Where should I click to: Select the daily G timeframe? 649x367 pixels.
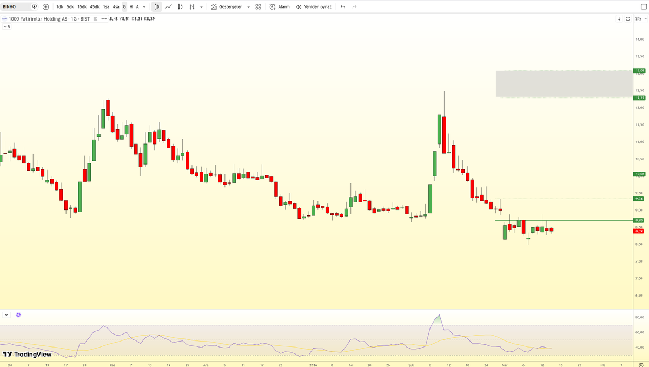point(124,7)
